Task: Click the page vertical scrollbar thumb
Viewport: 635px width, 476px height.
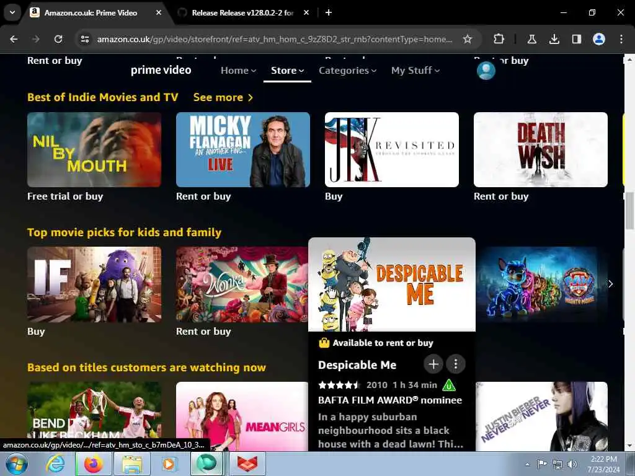Action: coord(629,211)
